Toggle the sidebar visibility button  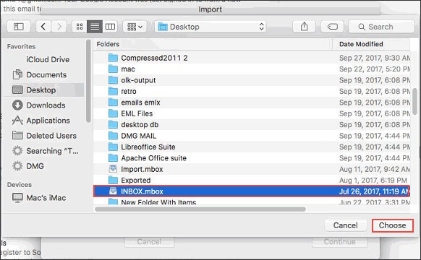coord(19,27)
